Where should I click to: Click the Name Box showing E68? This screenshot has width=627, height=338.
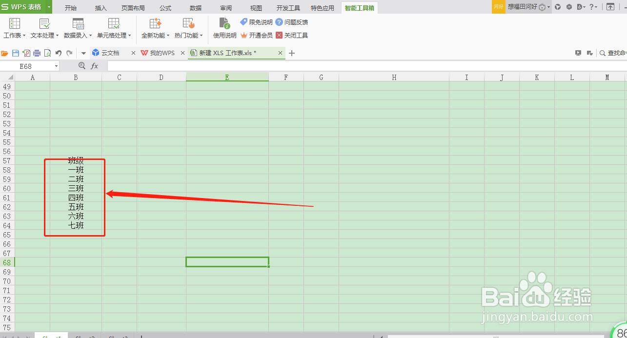click(26, 66)
